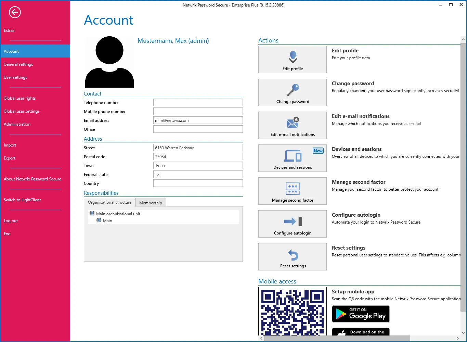Open User settings in sidebar

pyautogui.click(x=35, y=77)
